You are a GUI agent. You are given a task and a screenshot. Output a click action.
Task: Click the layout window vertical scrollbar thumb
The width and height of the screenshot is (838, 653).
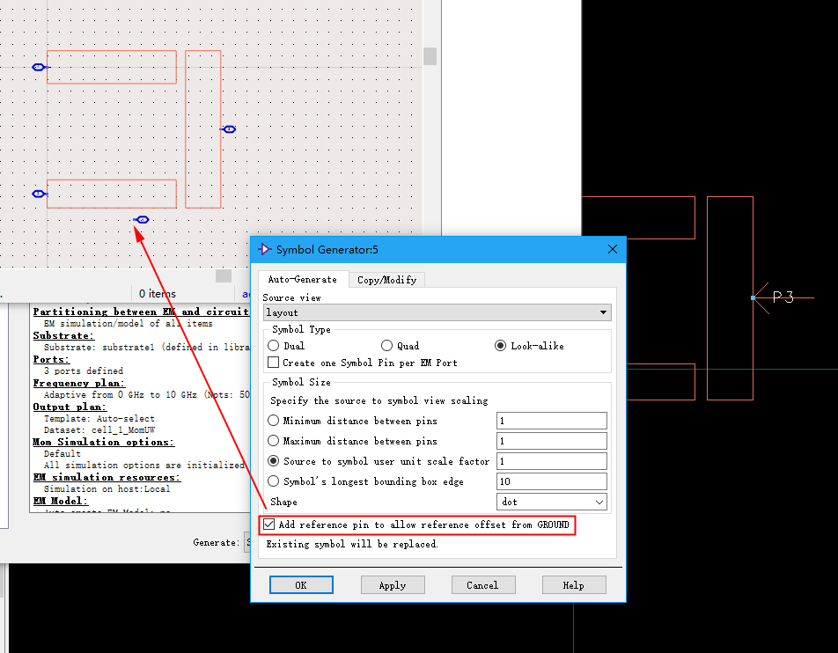[x=430, y=55]
